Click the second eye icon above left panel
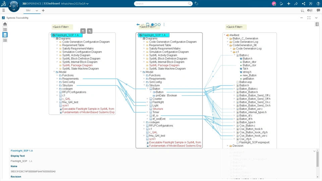 click(x=90, y=31)
